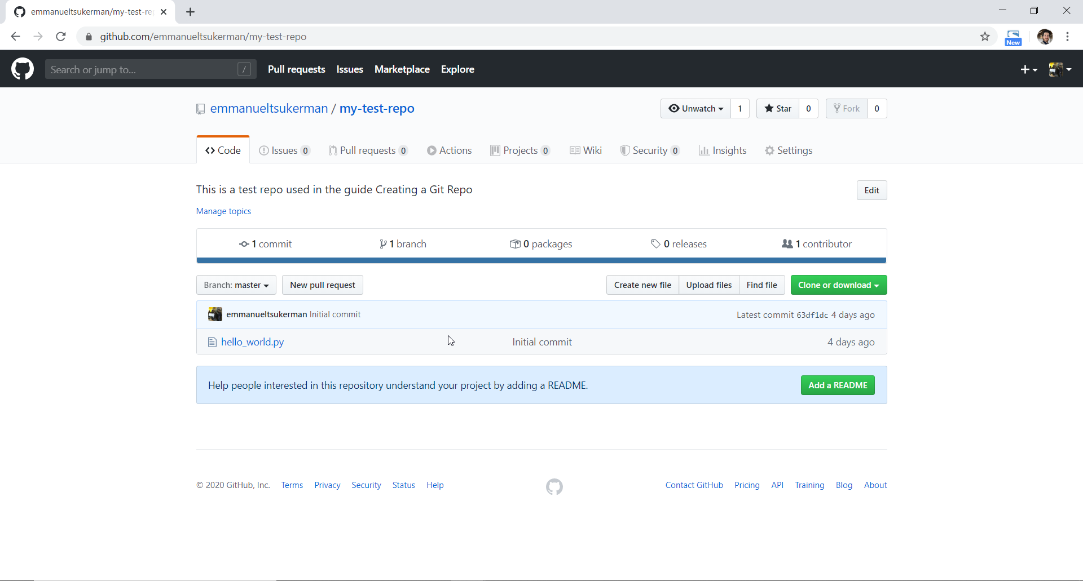Open the repository Pull requests tab
Viewport: 1083px width, 581px height.
point(368,150)
